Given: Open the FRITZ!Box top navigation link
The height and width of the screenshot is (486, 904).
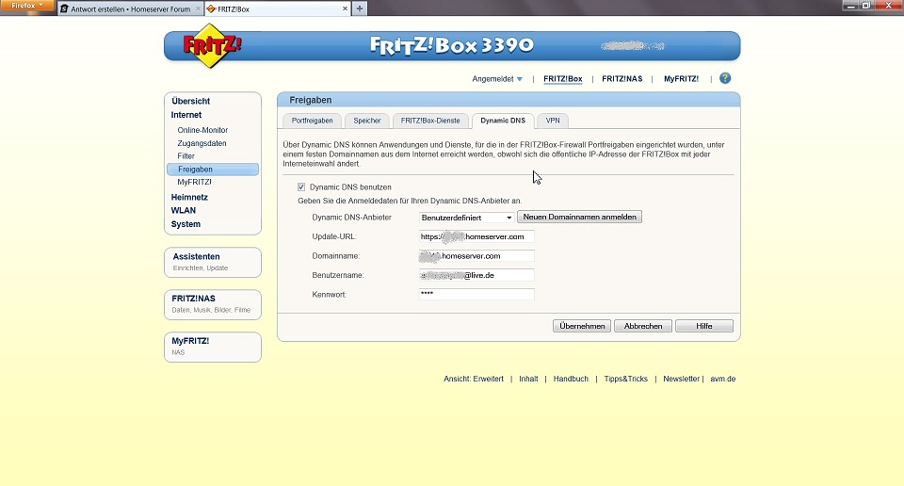Looking at the screenshot, I should (x=563, y=79).
